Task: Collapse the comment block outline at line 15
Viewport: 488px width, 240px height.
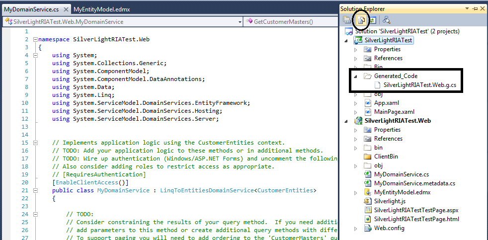Action: [35, 143]
